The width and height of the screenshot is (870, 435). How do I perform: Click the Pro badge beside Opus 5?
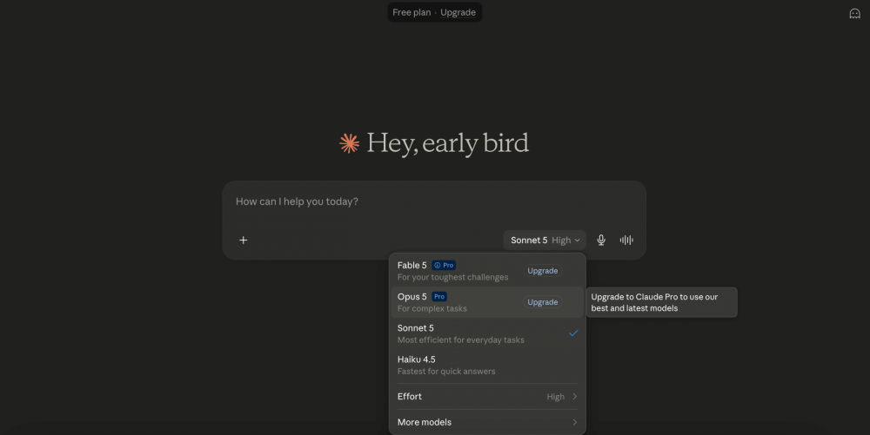pyautogui.click(x=438, y=297)
